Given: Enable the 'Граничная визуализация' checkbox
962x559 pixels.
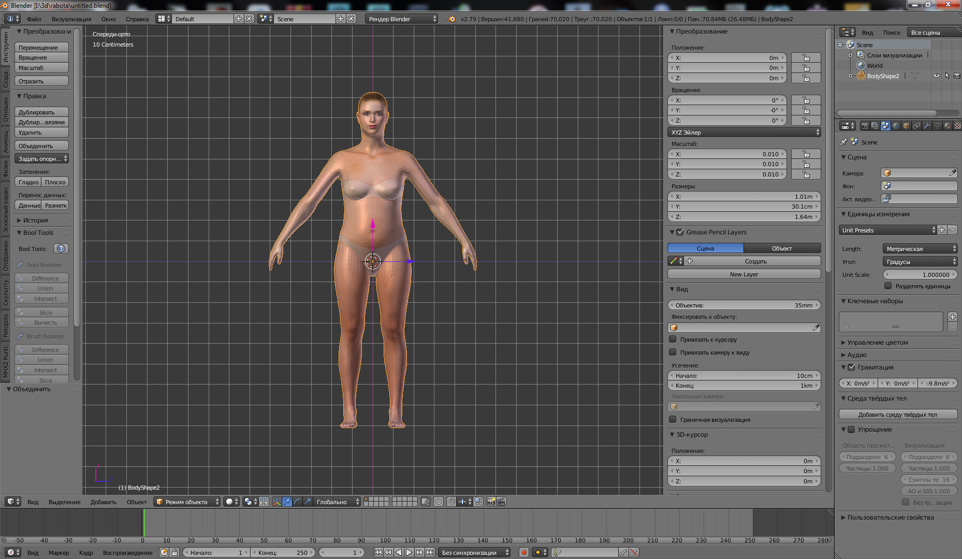Looking at the screenshot, I should [673, 420].
